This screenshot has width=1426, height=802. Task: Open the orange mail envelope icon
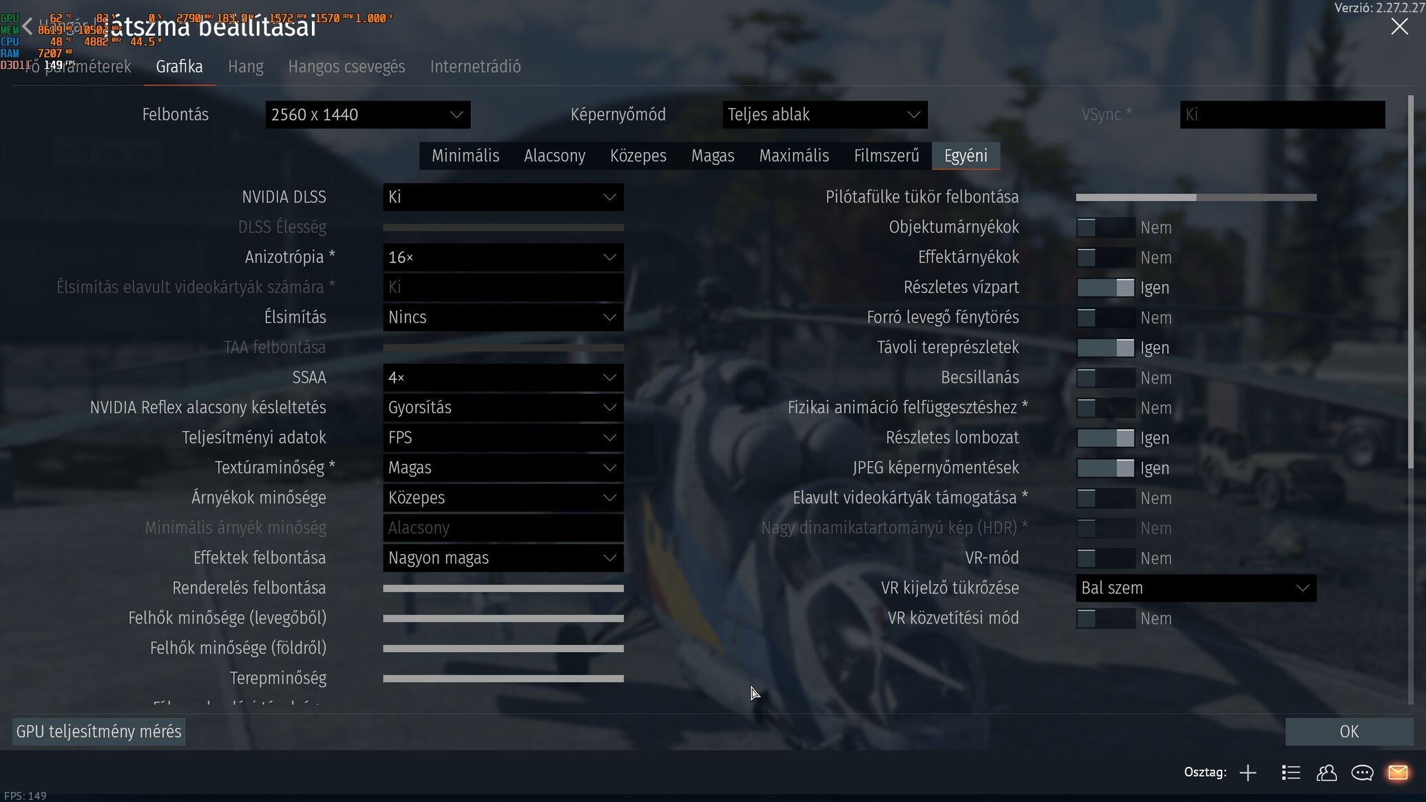pos(1398,772)
